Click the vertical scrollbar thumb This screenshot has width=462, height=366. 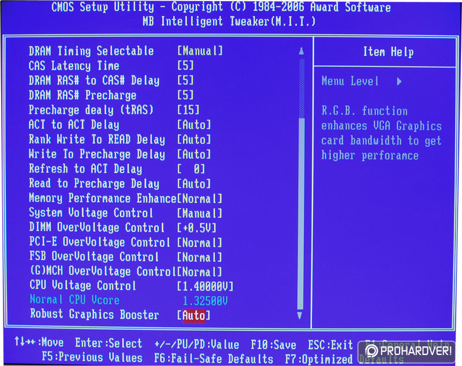[x=301, y=214]
